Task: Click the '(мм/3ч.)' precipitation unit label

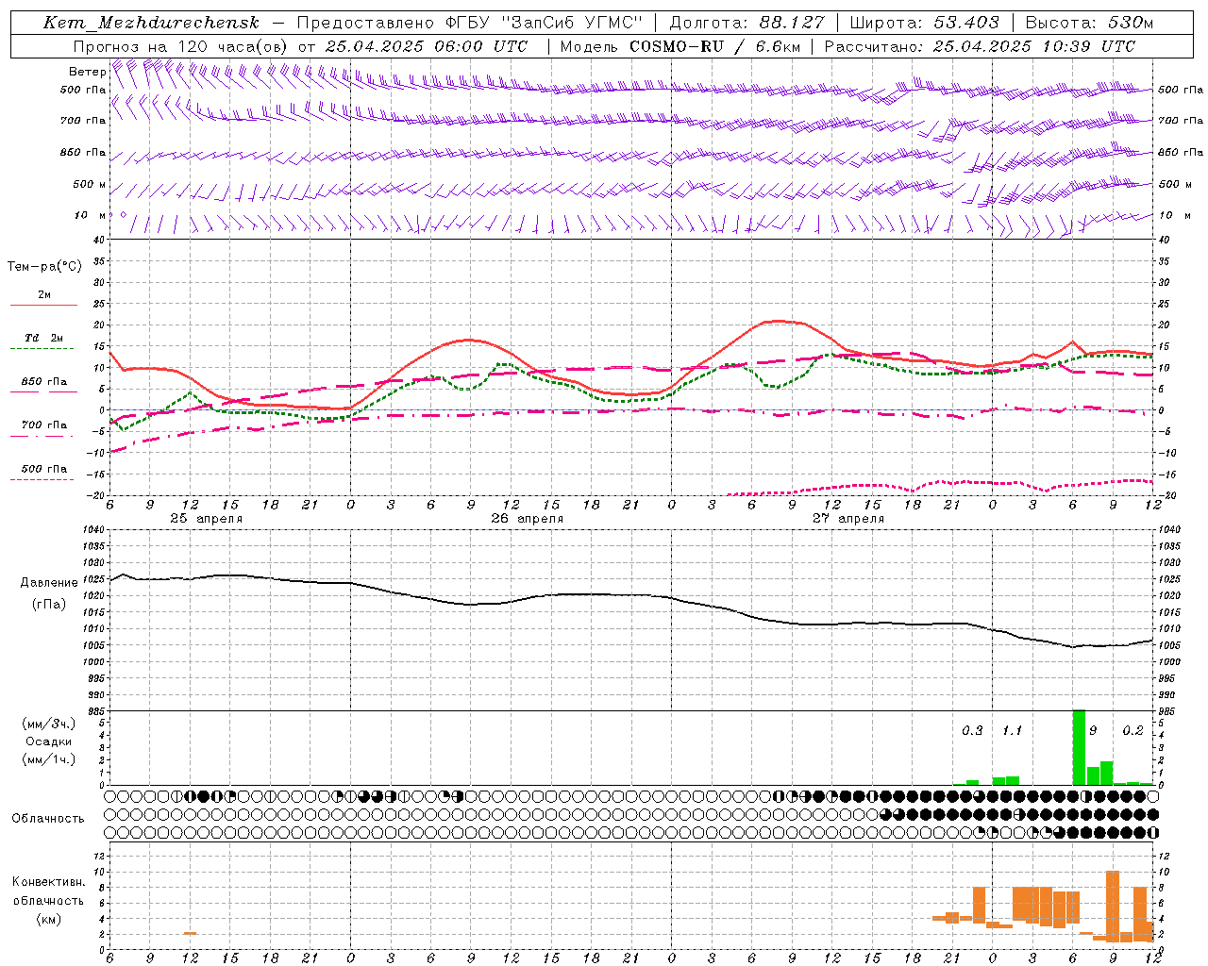Action: 48,724
